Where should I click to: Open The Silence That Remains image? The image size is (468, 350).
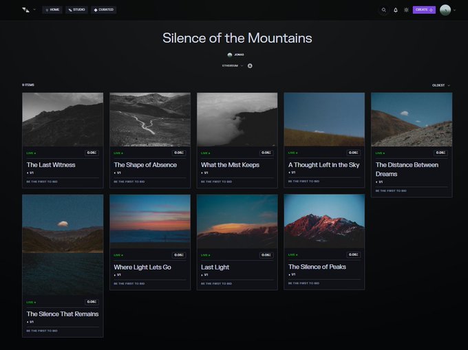point(63,245)
